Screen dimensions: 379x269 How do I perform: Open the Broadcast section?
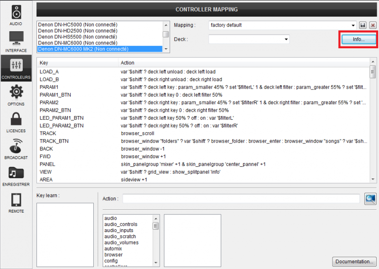click(16, 148)
